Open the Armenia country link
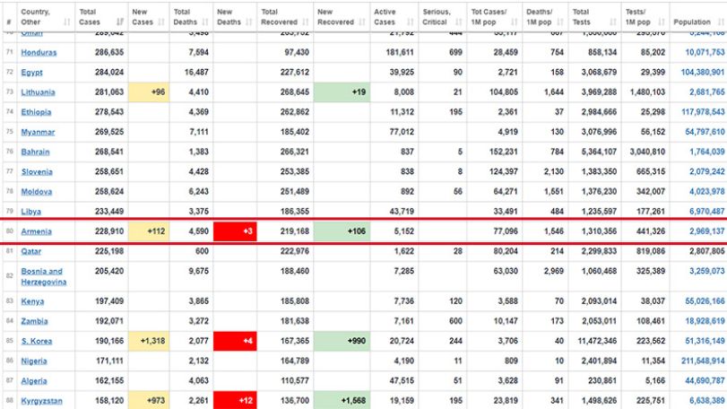The width and height of the screenshot is (727, 409). pyautogui.click(x=36, y=231)
